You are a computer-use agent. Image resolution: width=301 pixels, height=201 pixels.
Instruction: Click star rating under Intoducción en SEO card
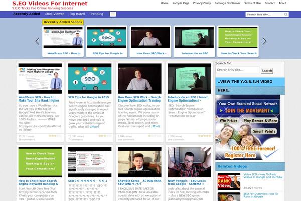click(x=205, y=136)
